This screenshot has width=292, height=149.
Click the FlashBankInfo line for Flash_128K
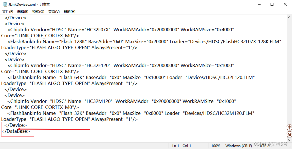144,42
